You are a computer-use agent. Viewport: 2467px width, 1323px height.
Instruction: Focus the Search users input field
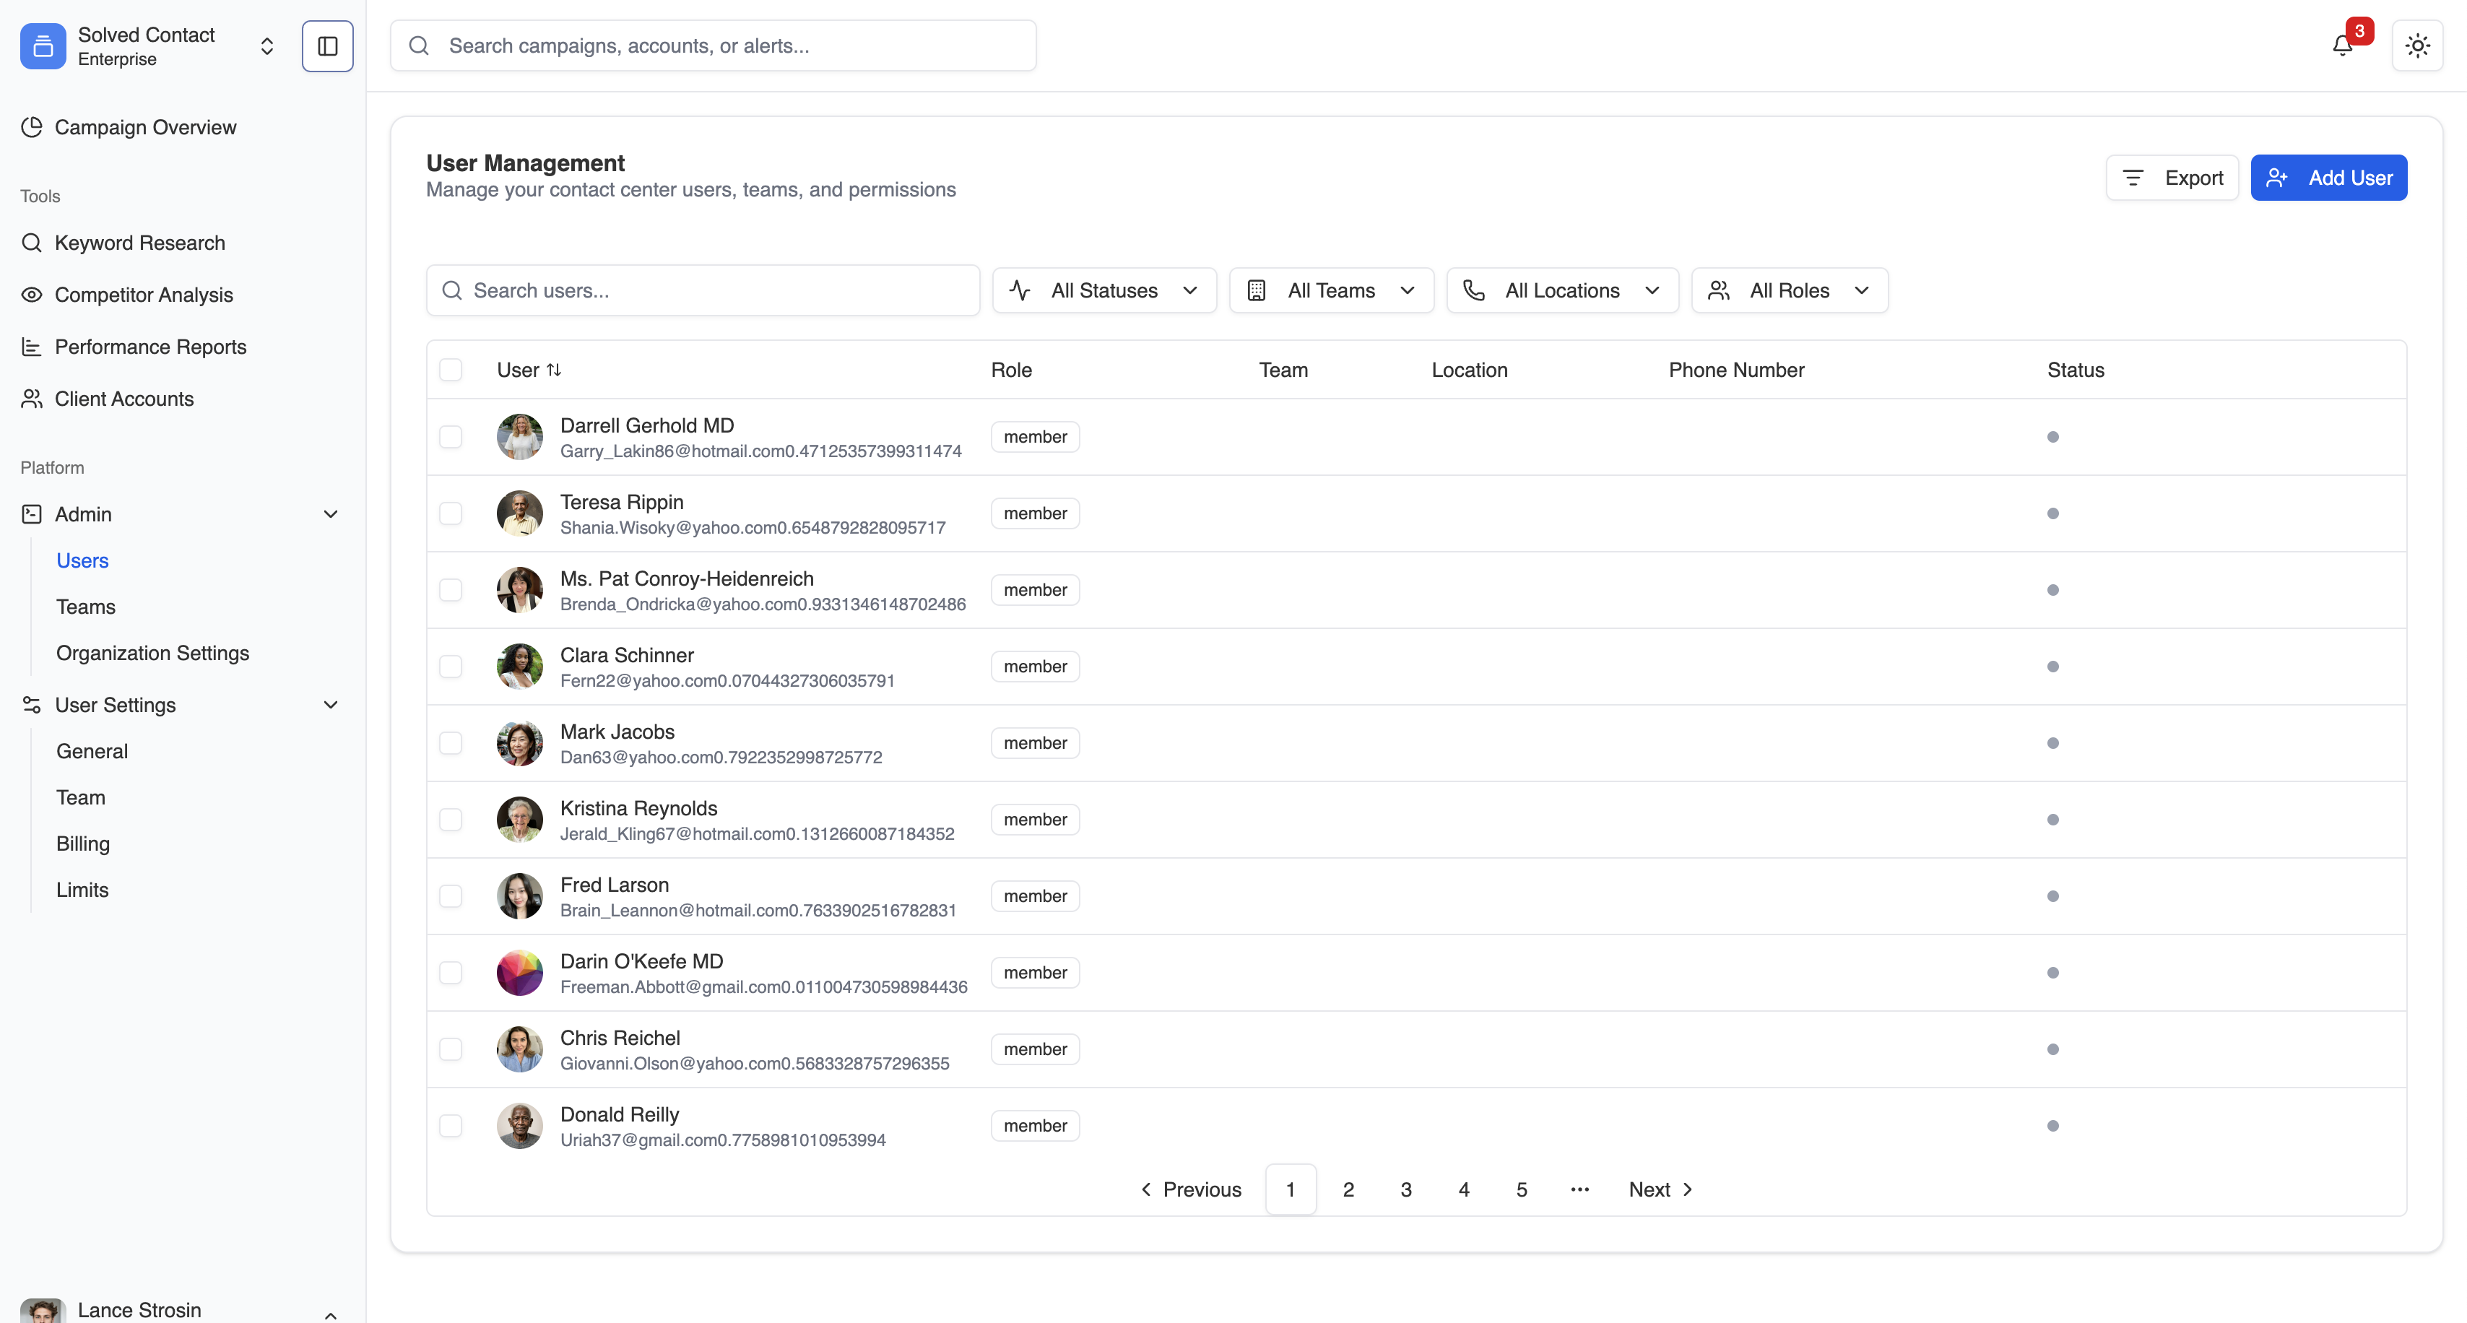(x=703, y=290)
